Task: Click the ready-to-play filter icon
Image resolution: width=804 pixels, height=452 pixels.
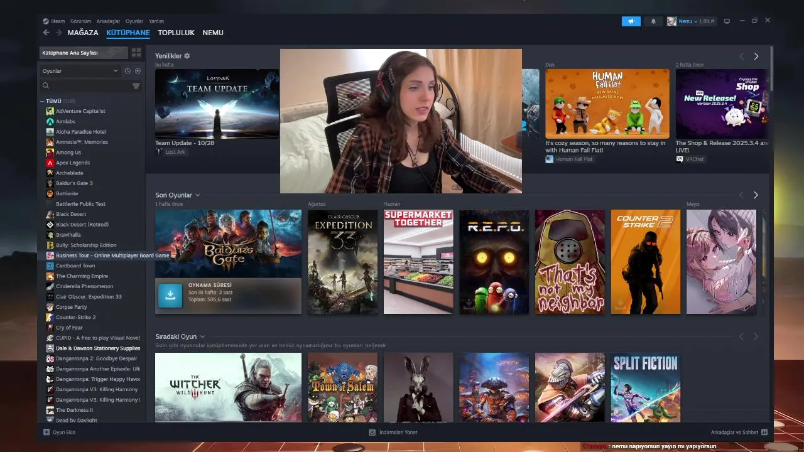Action: pos(138,71)
